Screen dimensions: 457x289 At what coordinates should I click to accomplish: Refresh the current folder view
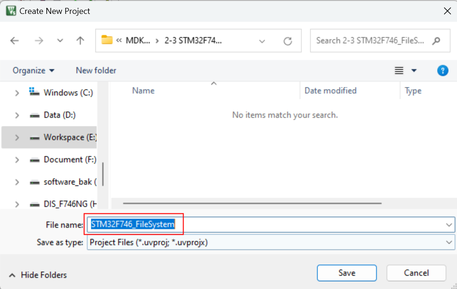(x=288, y=41)
